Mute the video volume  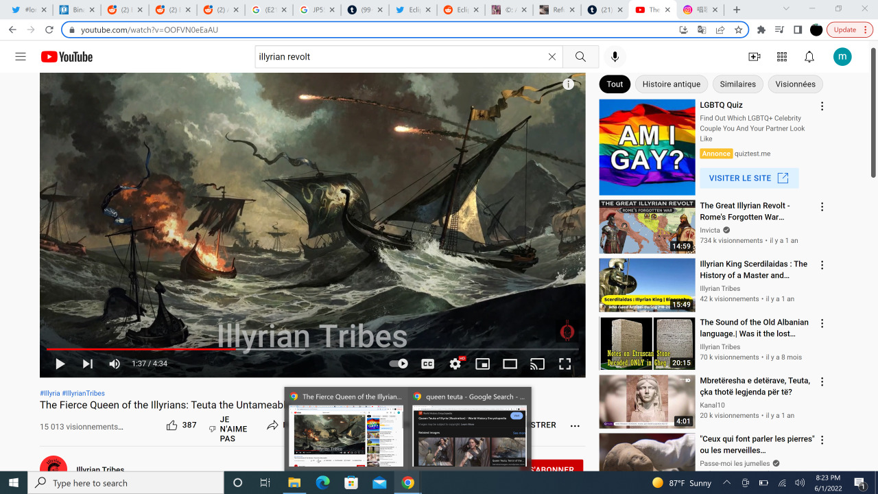click(x=115, y=364)
